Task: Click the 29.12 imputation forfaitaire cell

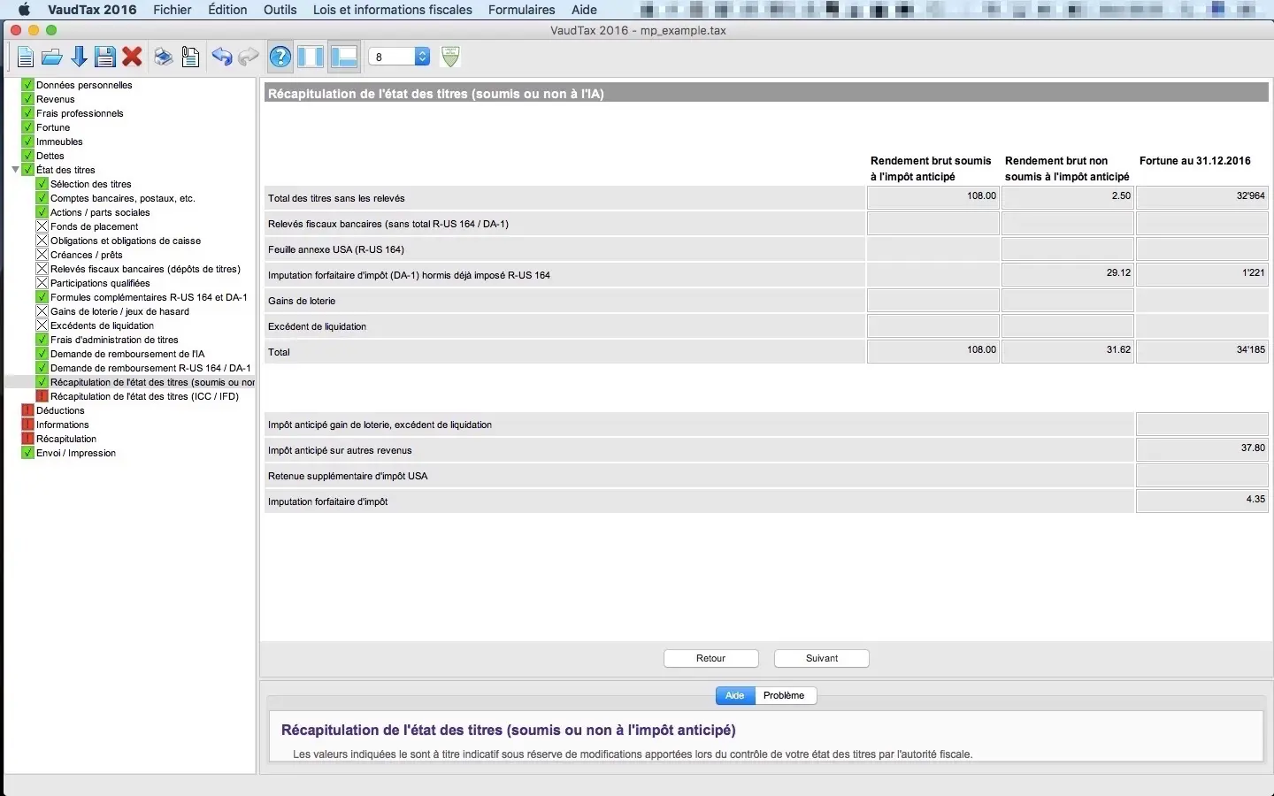Action: coord(1068,274)
